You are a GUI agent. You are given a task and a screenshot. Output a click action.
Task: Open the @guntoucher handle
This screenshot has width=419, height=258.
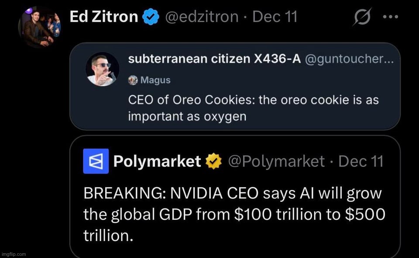pos(350,60)
